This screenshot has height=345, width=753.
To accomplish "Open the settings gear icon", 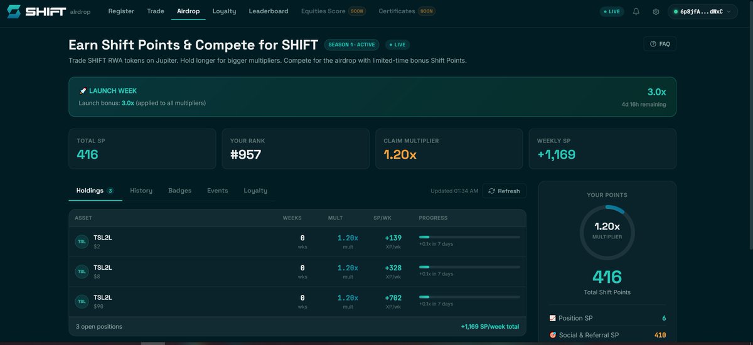I will pyautogui.click(x=656, y=11).
